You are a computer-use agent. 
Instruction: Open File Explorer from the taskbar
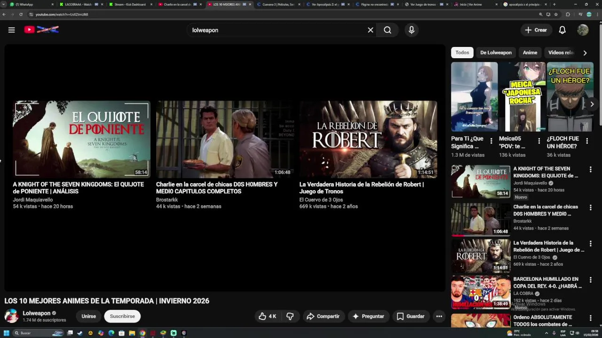tap(132, 333)
